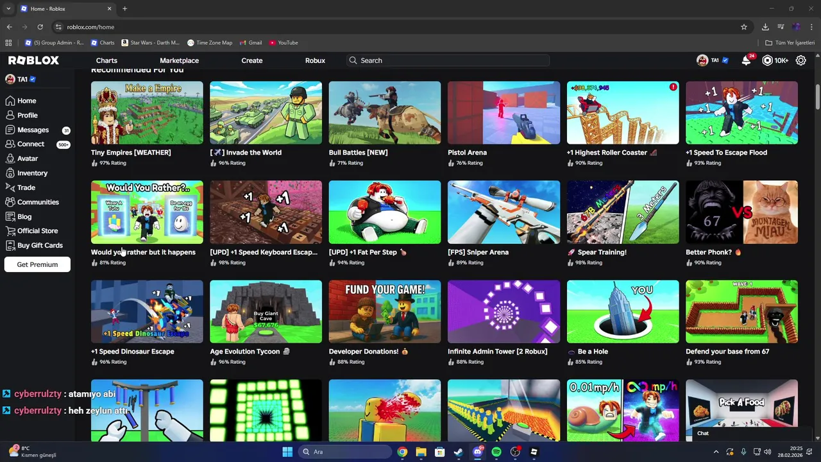
Task: Open the [FPS] Sniper Arena thumbnail
Action: [x=504, y=212]
